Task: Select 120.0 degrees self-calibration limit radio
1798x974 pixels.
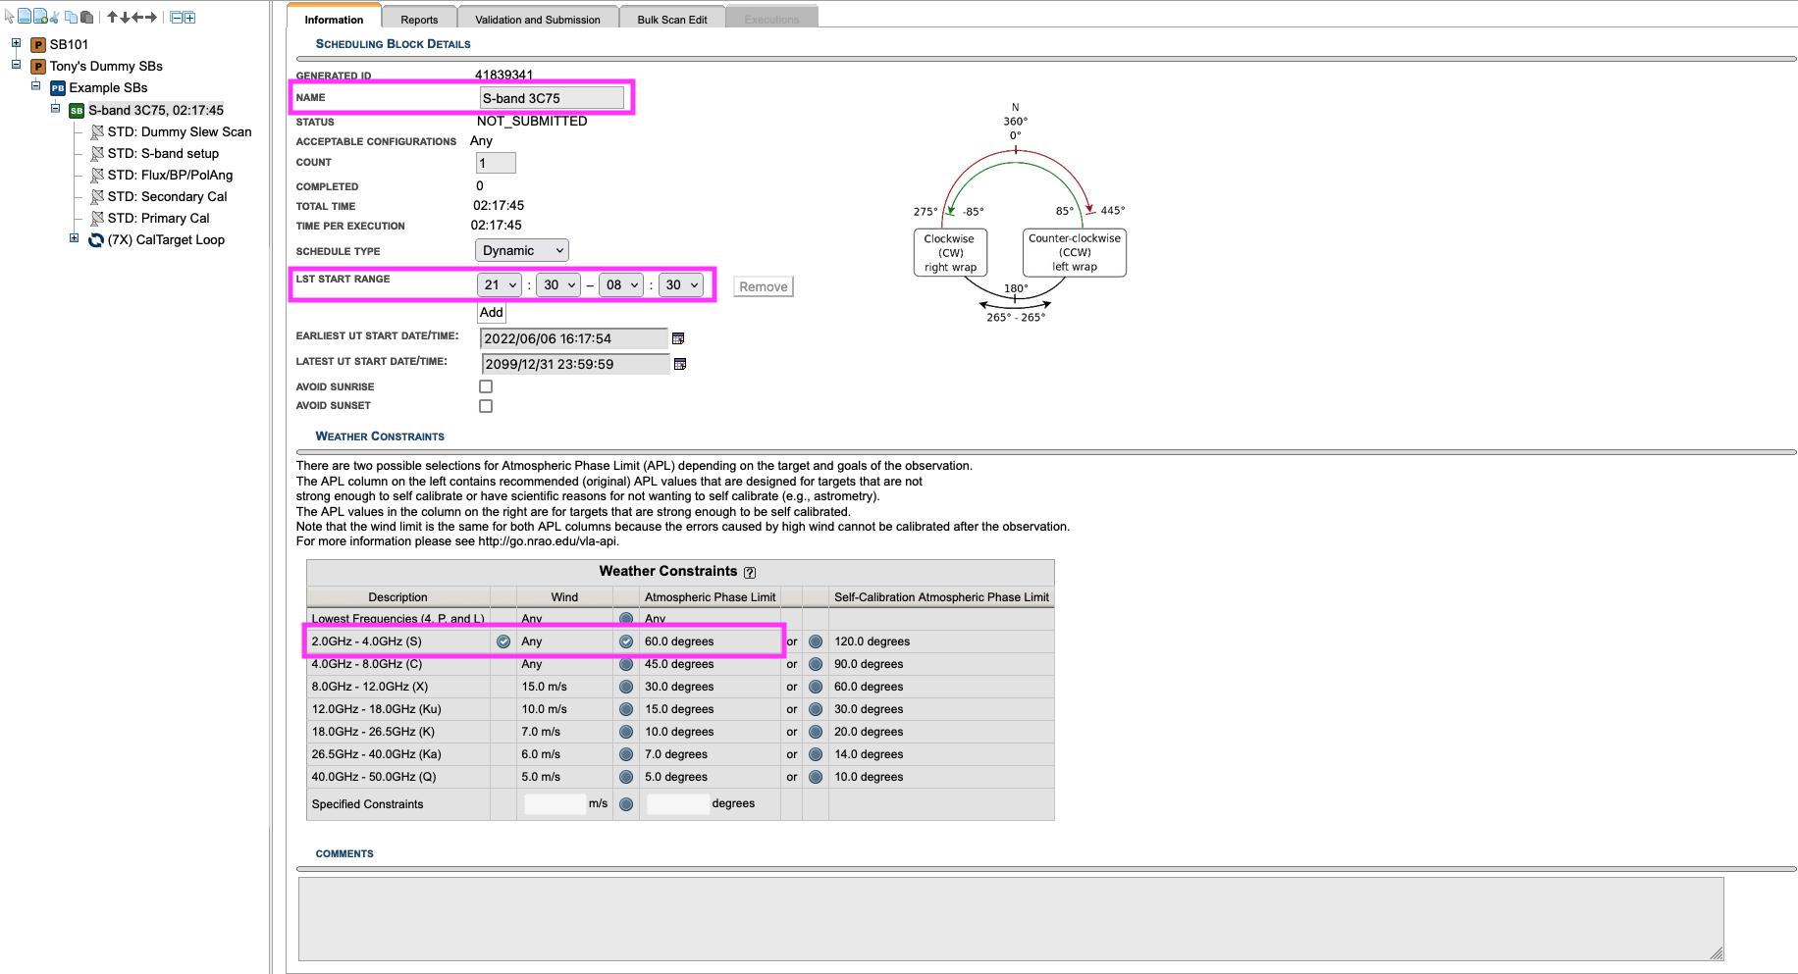Action: tap(816, 641)
